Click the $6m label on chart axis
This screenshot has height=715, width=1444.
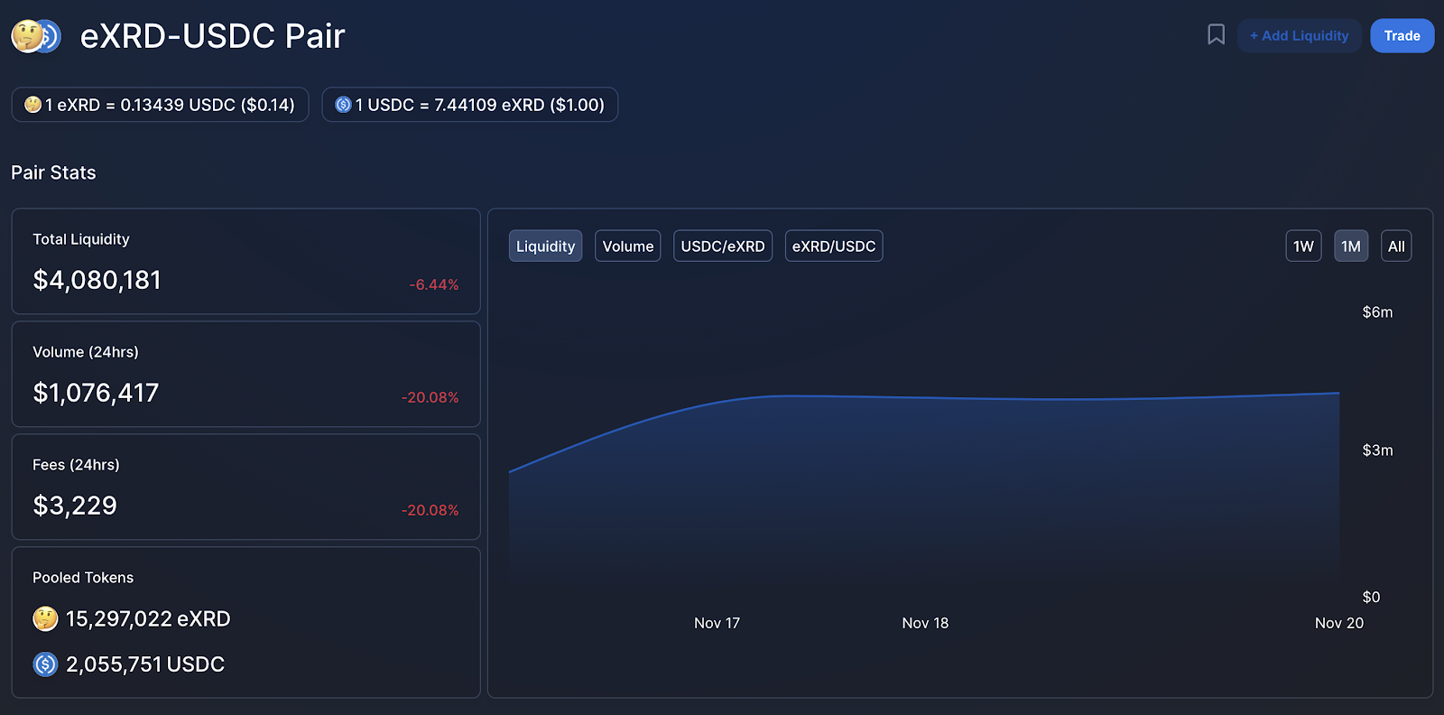pos(1377,312)
